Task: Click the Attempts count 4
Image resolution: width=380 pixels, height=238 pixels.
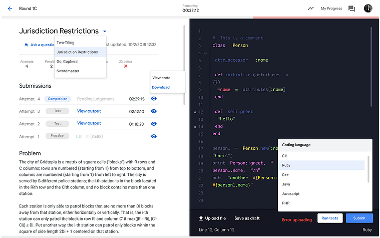Action: pyautogui.click(x=27, y=66)
